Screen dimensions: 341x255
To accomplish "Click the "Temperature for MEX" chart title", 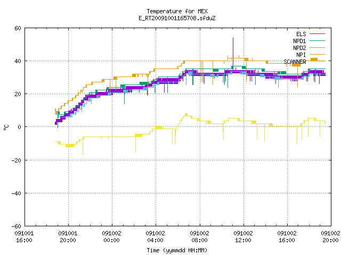I will 177,11.
